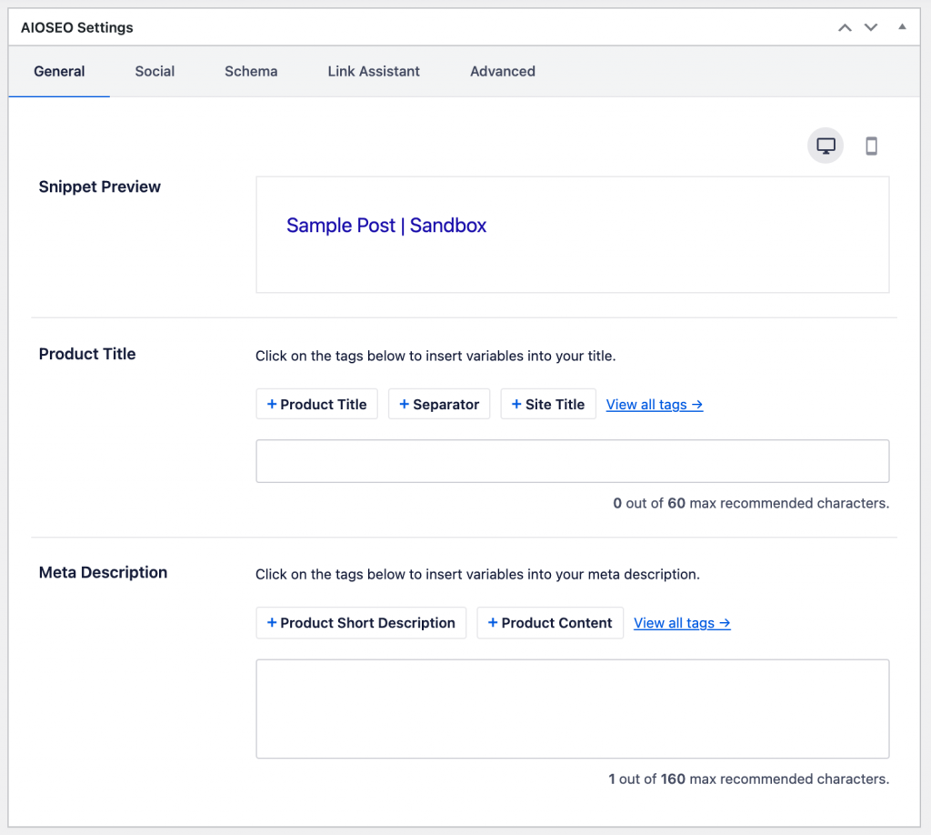
Task: Click the AIOSEO Settings panel heading
Action: tap(77, 27)
